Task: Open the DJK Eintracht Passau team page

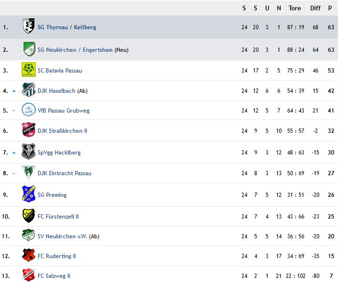Action: [65, 173]
